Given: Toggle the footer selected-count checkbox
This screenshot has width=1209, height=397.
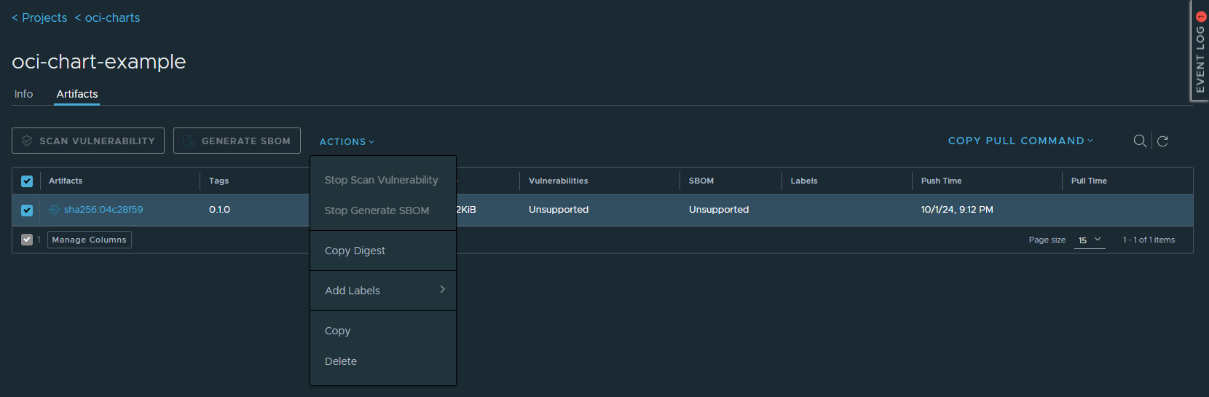Looking at the screenshot, I should (x=27, y=240).
